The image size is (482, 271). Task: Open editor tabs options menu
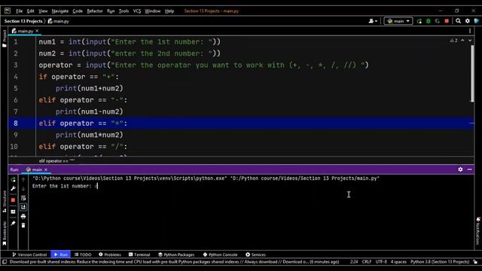[470, 31]
